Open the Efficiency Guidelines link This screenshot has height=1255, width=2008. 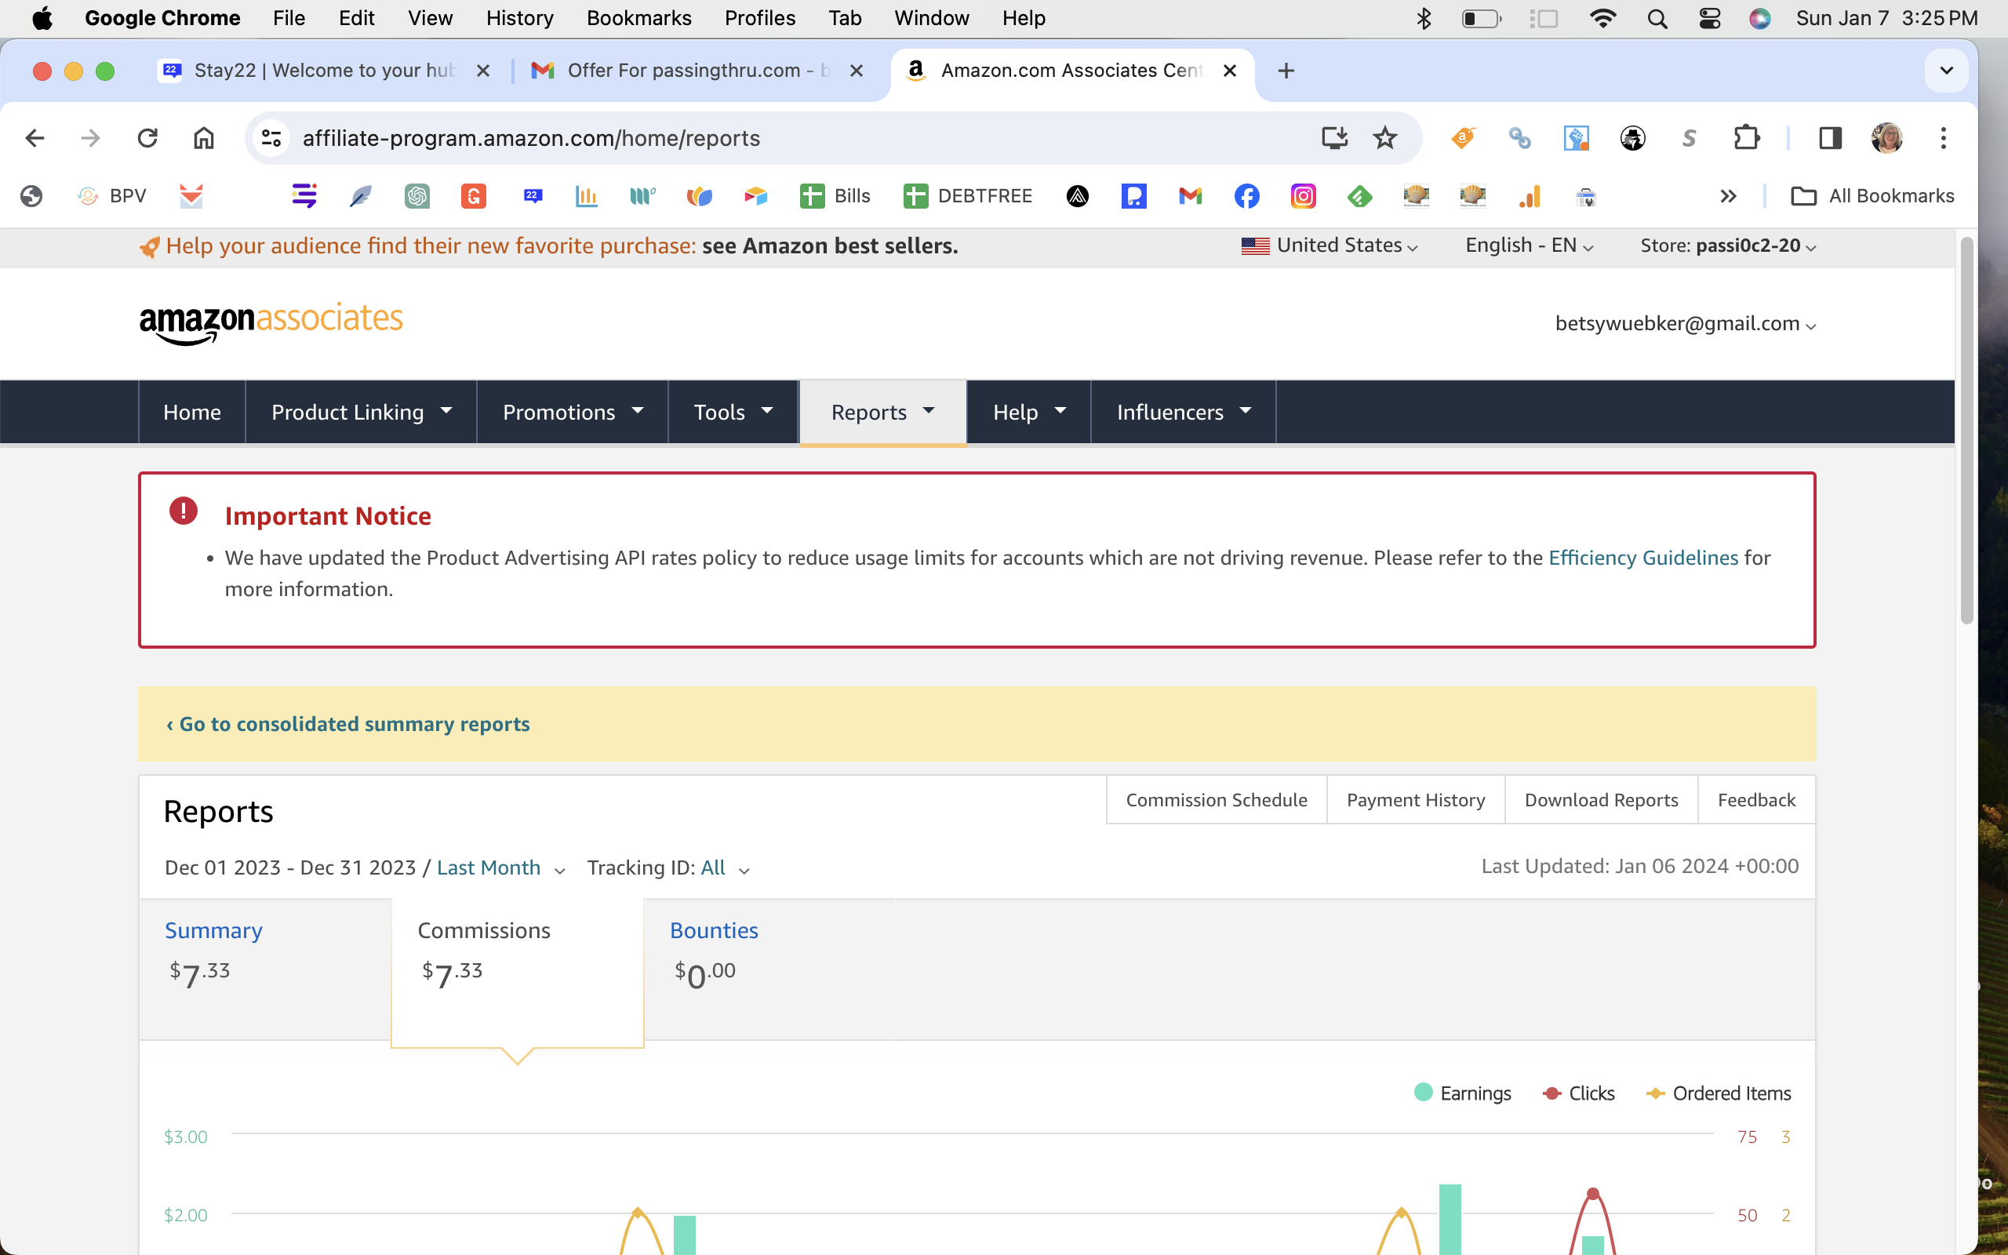[x=1643, y=558]
